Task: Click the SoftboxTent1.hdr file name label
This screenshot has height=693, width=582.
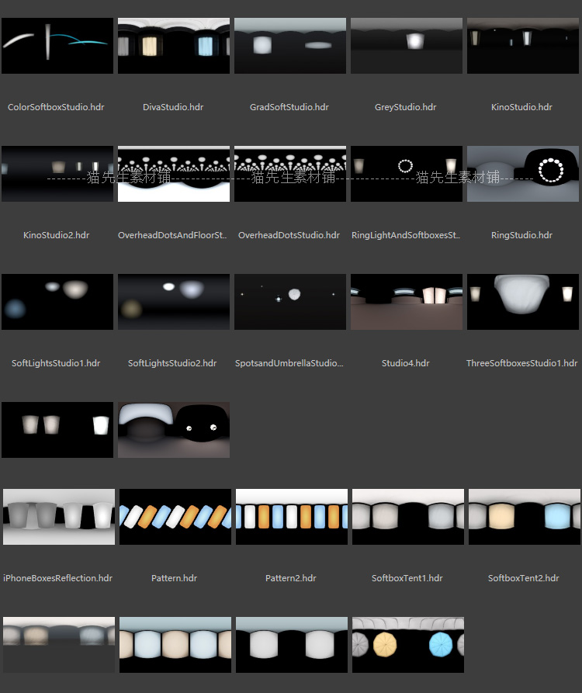Action: click(x=407, y=578)
